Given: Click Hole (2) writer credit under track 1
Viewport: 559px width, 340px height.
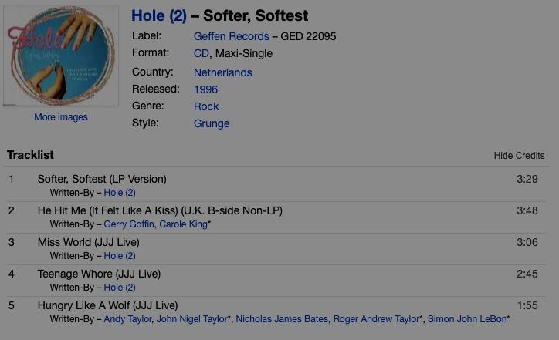Looking at the screenshot, I should (x=120, y=192).
